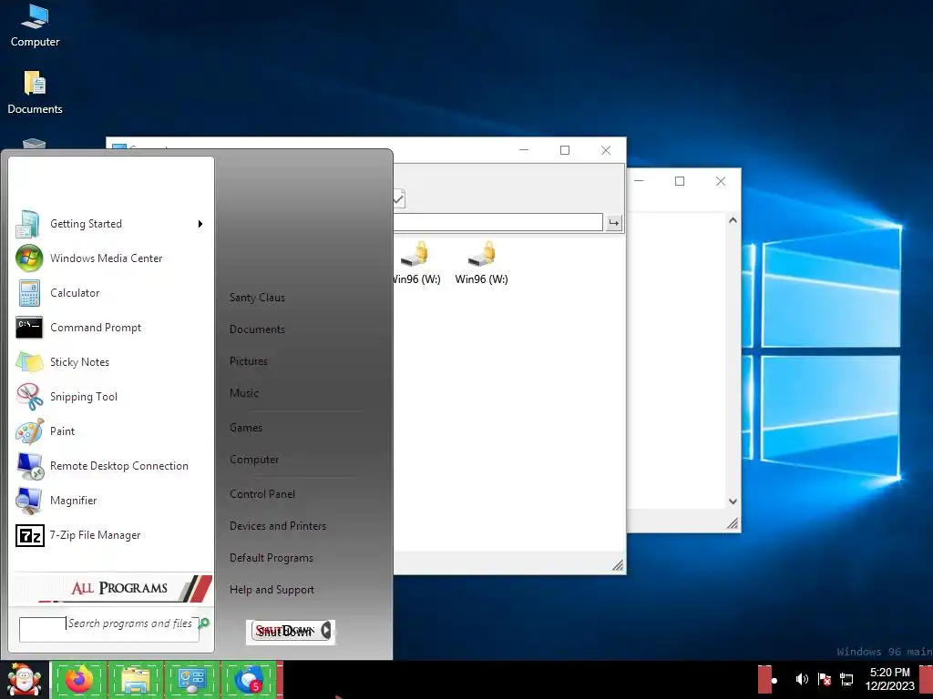The image size is (933, 699).
Task: Open Pictures from the Start menu
Action: pos(249,361)
